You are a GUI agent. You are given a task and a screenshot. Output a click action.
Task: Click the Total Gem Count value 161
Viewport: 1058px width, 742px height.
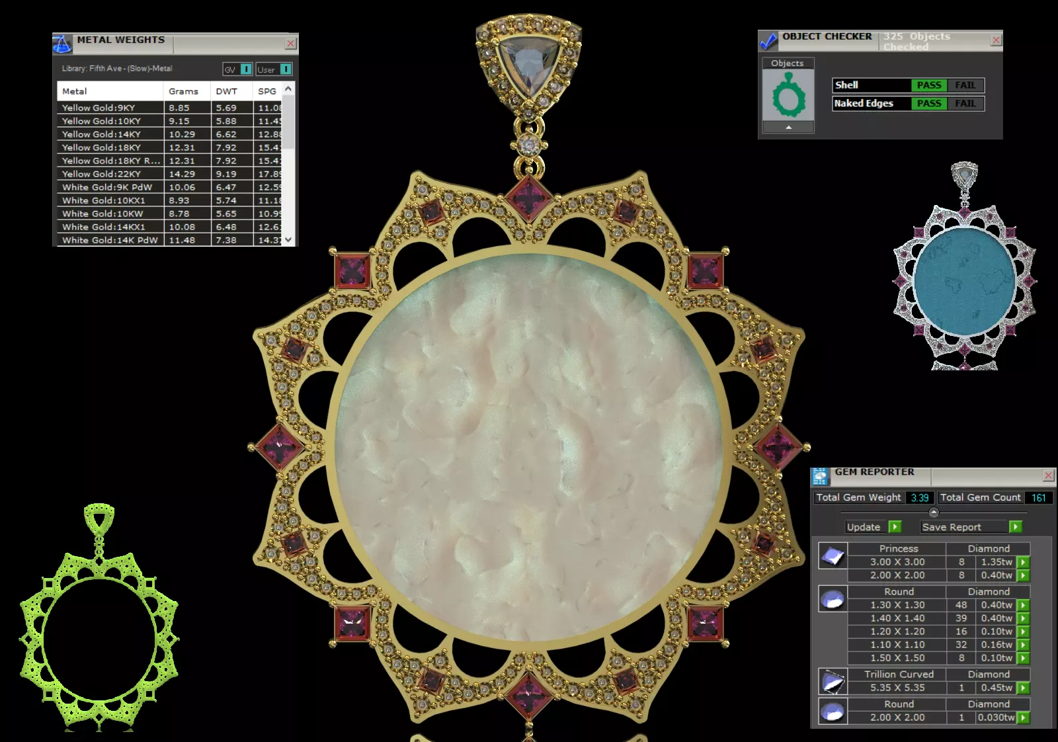1039,498
